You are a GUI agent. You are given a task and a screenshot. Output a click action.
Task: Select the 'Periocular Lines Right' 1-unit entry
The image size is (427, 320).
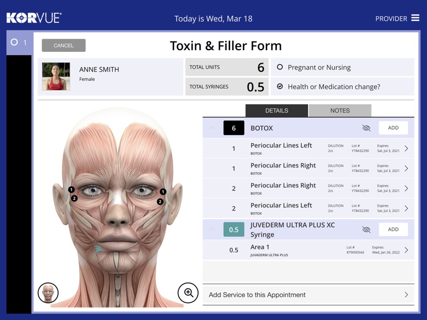click(308, 169)
